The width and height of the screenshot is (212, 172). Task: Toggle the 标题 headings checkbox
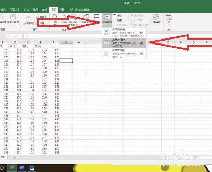(40, 23)
